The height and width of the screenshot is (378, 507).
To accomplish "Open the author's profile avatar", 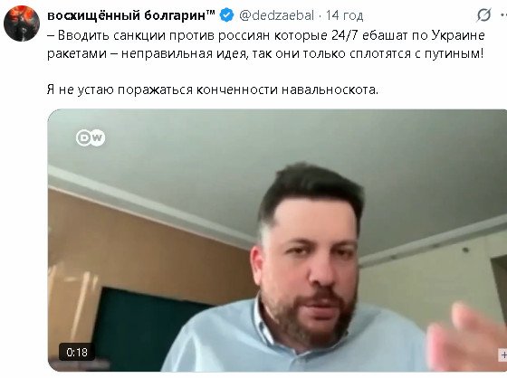I will (x=22, y=24).
